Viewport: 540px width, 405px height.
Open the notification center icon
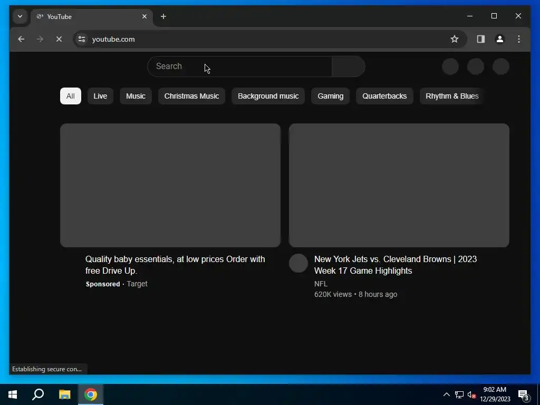pos(524,394)
